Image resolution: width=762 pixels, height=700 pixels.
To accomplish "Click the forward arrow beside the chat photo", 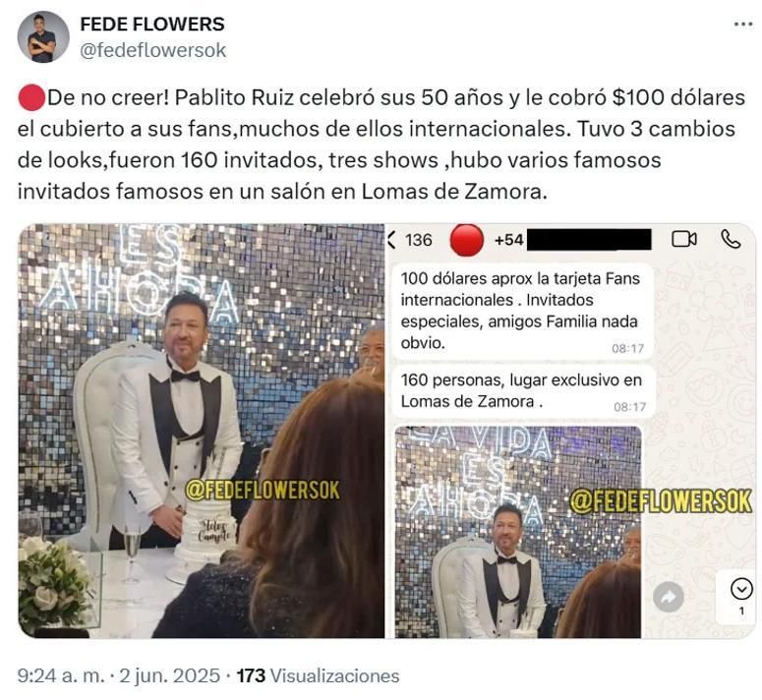I will click(x=669, y=597).
